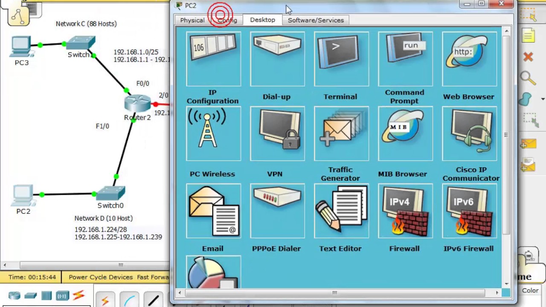Select the Inspect magnifier tool
Viewport: 546px width, 307px height.
[528, 78]
